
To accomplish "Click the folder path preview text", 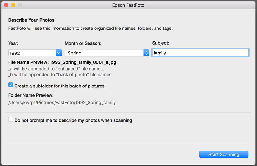I will pyautogui.click(x=62, y=102).
